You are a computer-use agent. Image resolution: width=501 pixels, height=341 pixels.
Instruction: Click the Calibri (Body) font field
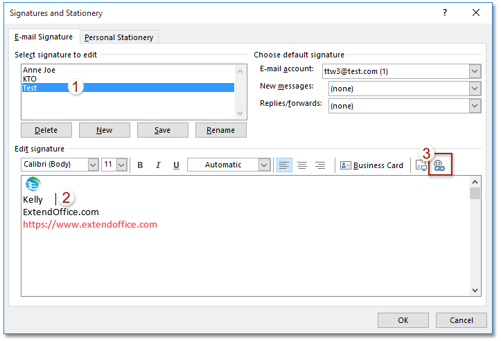click(x=55, y=165)
